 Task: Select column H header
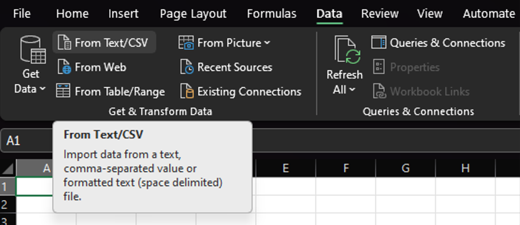pyautogui.click(x=466, y=168)
